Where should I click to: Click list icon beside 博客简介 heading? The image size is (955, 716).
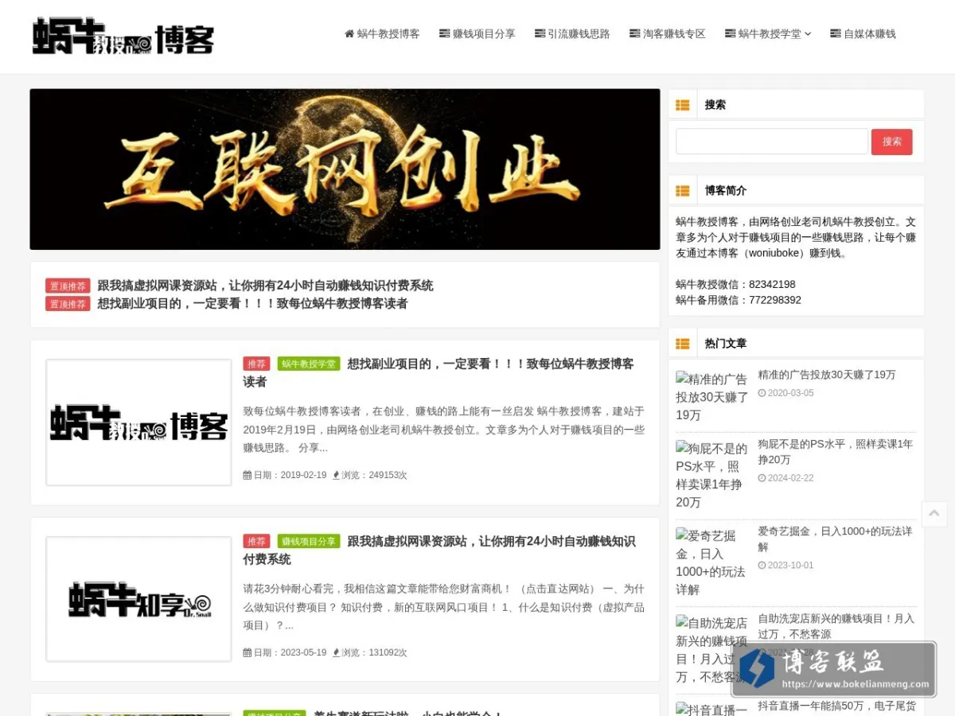pyautogui.click(x=682, y=190)
